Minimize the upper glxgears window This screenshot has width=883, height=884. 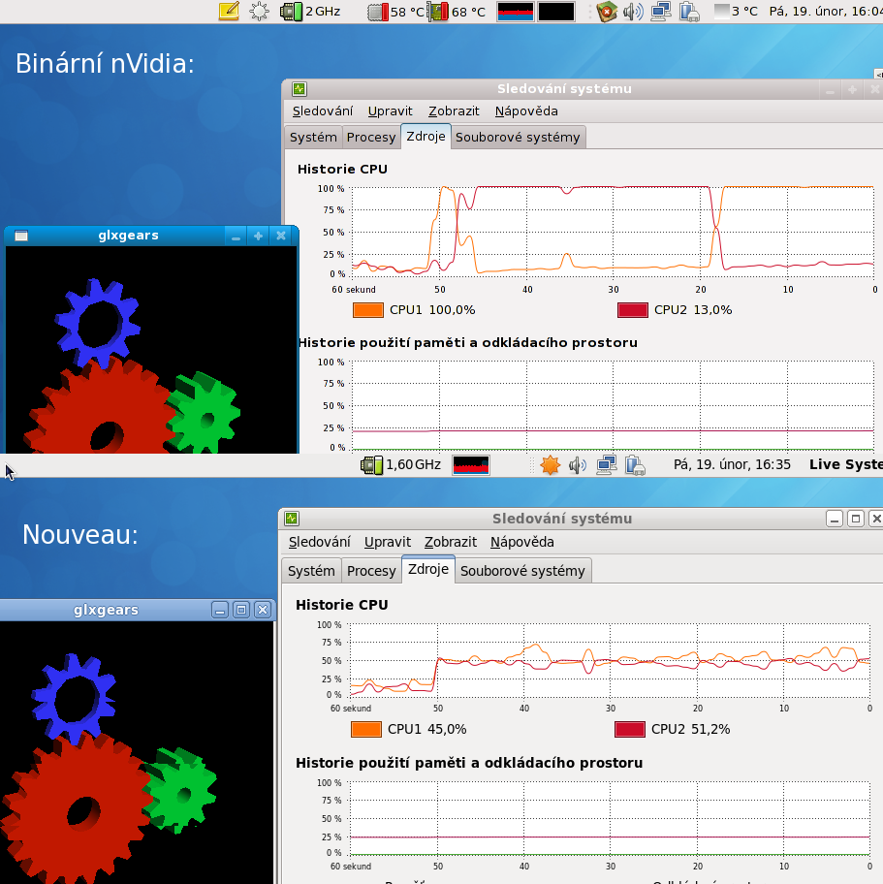pyautogui.click(x=236, y=237)
